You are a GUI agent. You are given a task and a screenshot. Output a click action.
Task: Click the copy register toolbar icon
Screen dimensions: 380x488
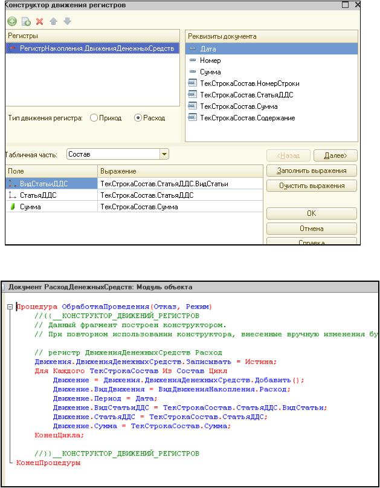coord(26,22)
